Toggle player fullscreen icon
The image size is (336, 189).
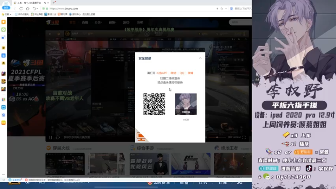tap(244, 137)
